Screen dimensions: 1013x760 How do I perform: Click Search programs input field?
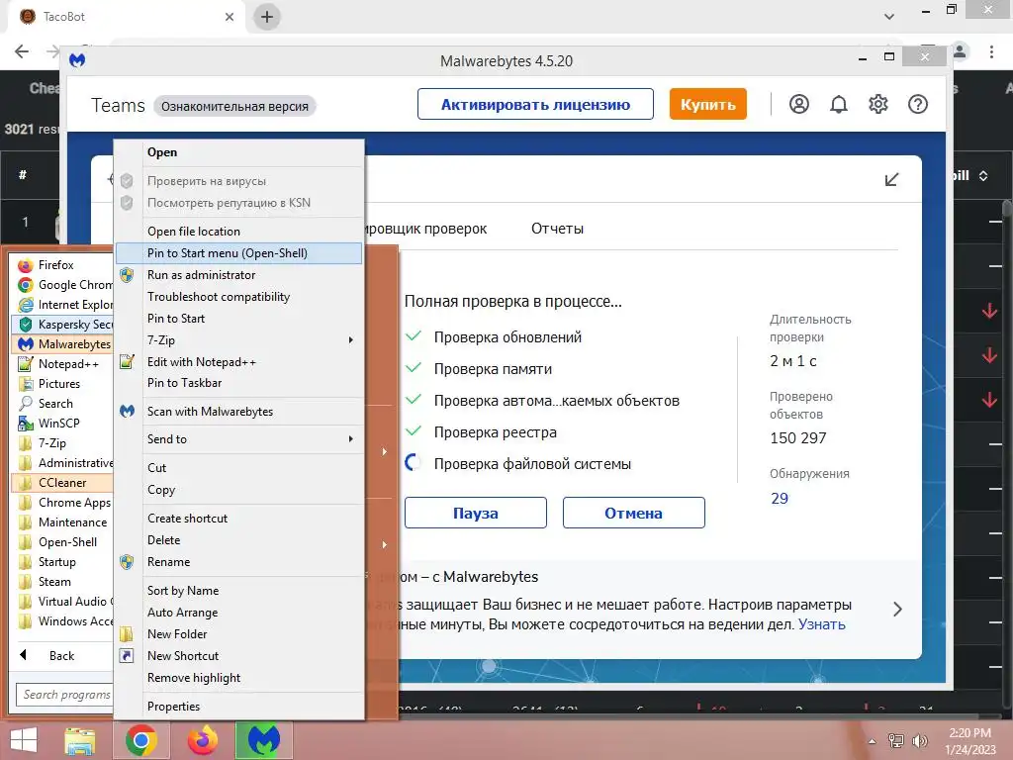coord(64,695)
